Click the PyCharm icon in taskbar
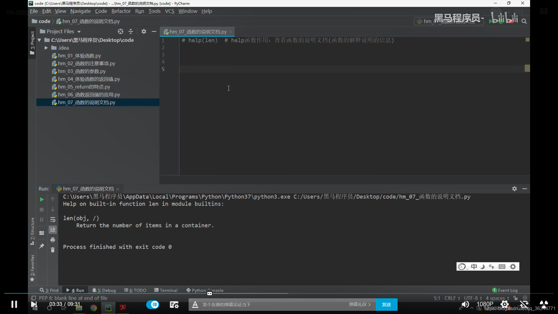558x314 pixels. [108, 308]
